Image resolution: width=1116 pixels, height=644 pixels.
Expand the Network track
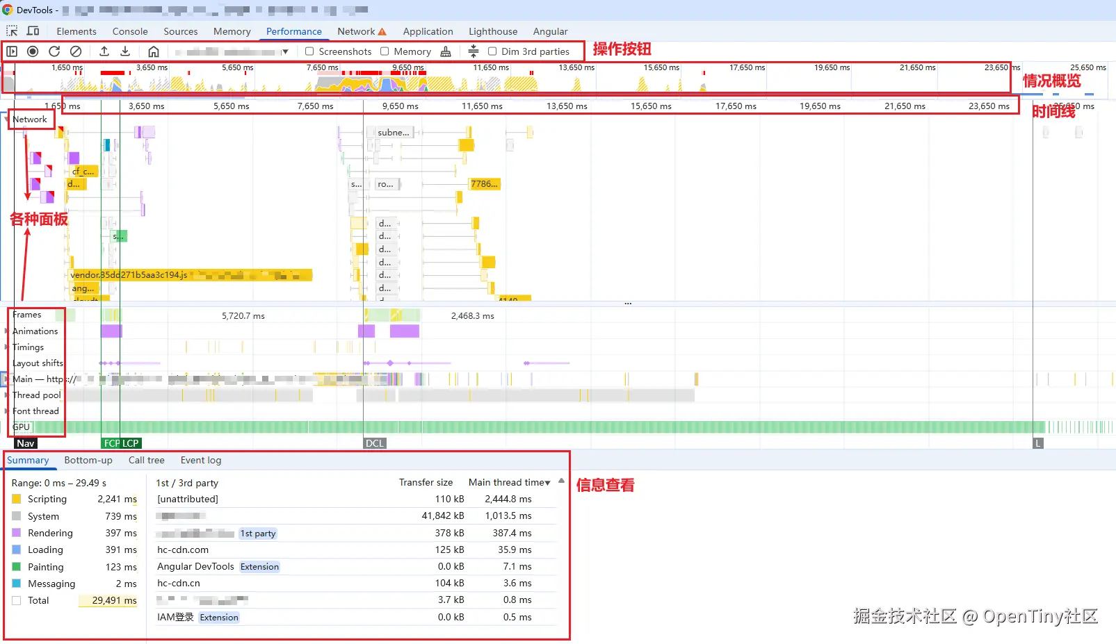pos(7,119)
